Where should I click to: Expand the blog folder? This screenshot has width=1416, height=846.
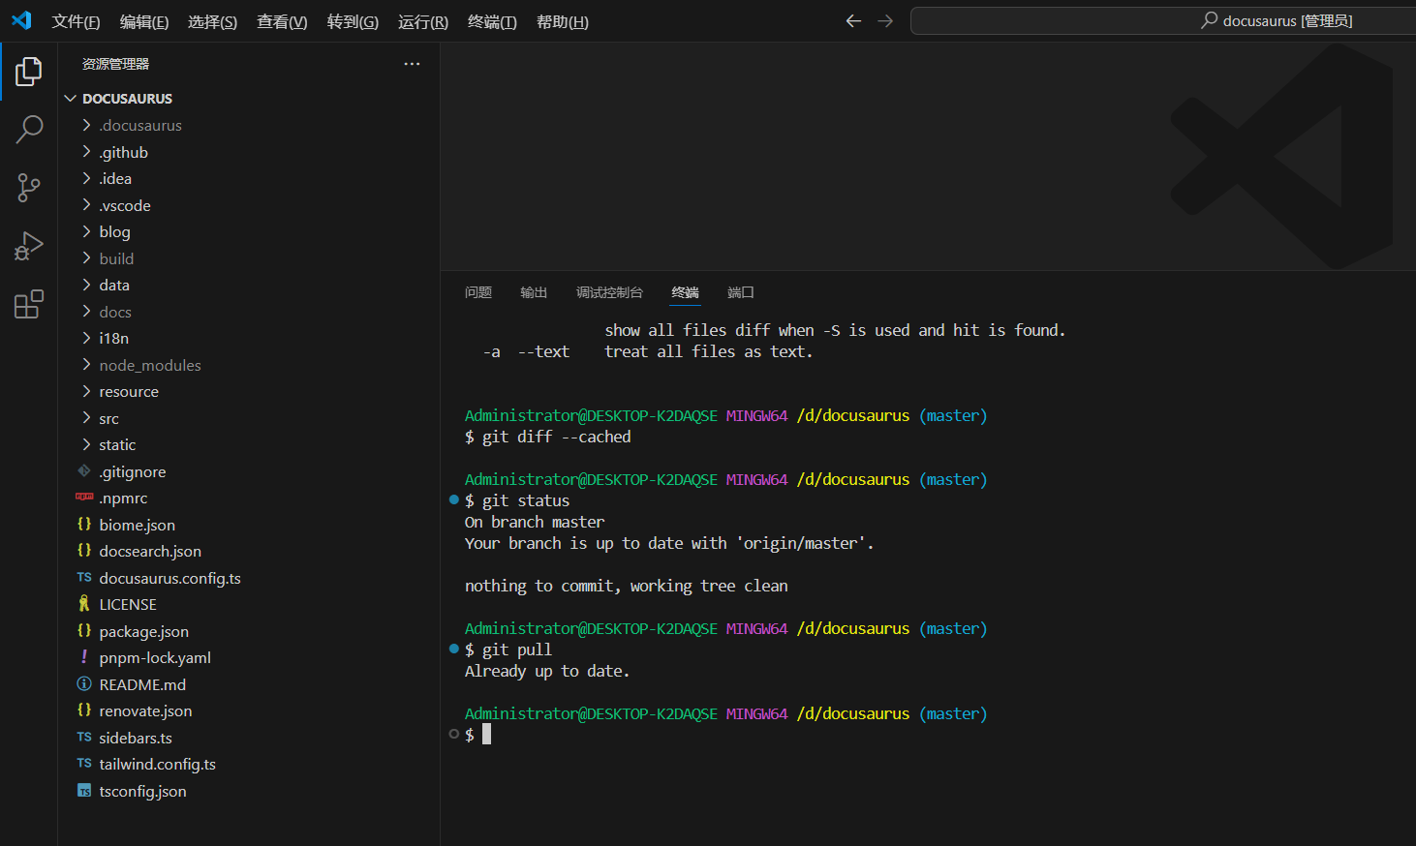86,231
